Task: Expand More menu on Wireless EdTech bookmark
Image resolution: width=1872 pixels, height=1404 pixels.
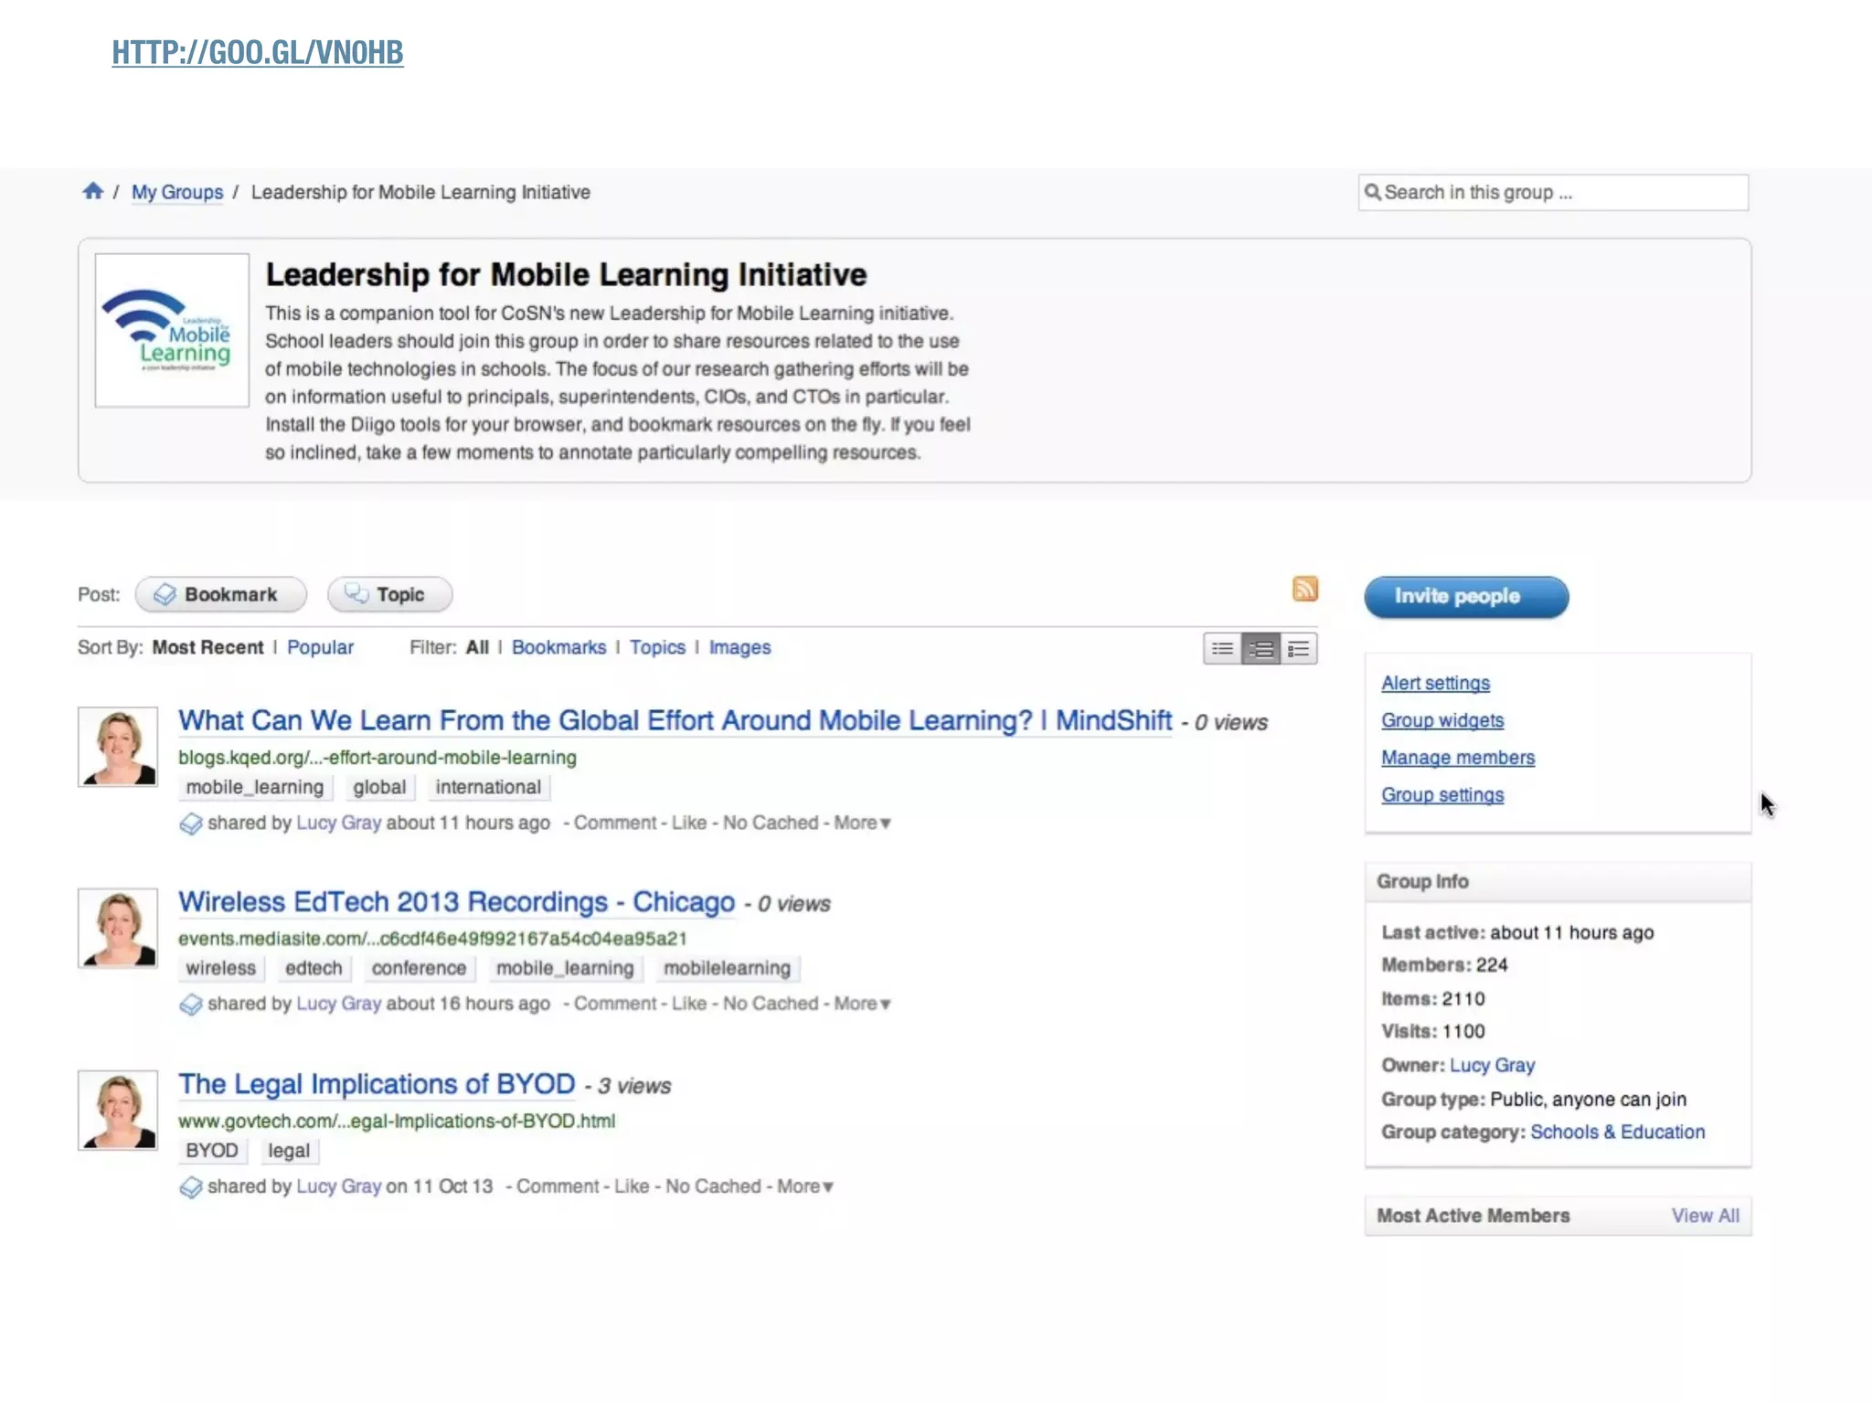Action: [x=861, y=1004]
